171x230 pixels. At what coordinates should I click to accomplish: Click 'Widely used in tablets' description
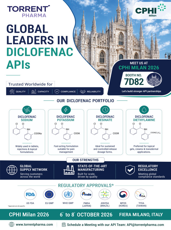tap(27, 149)
